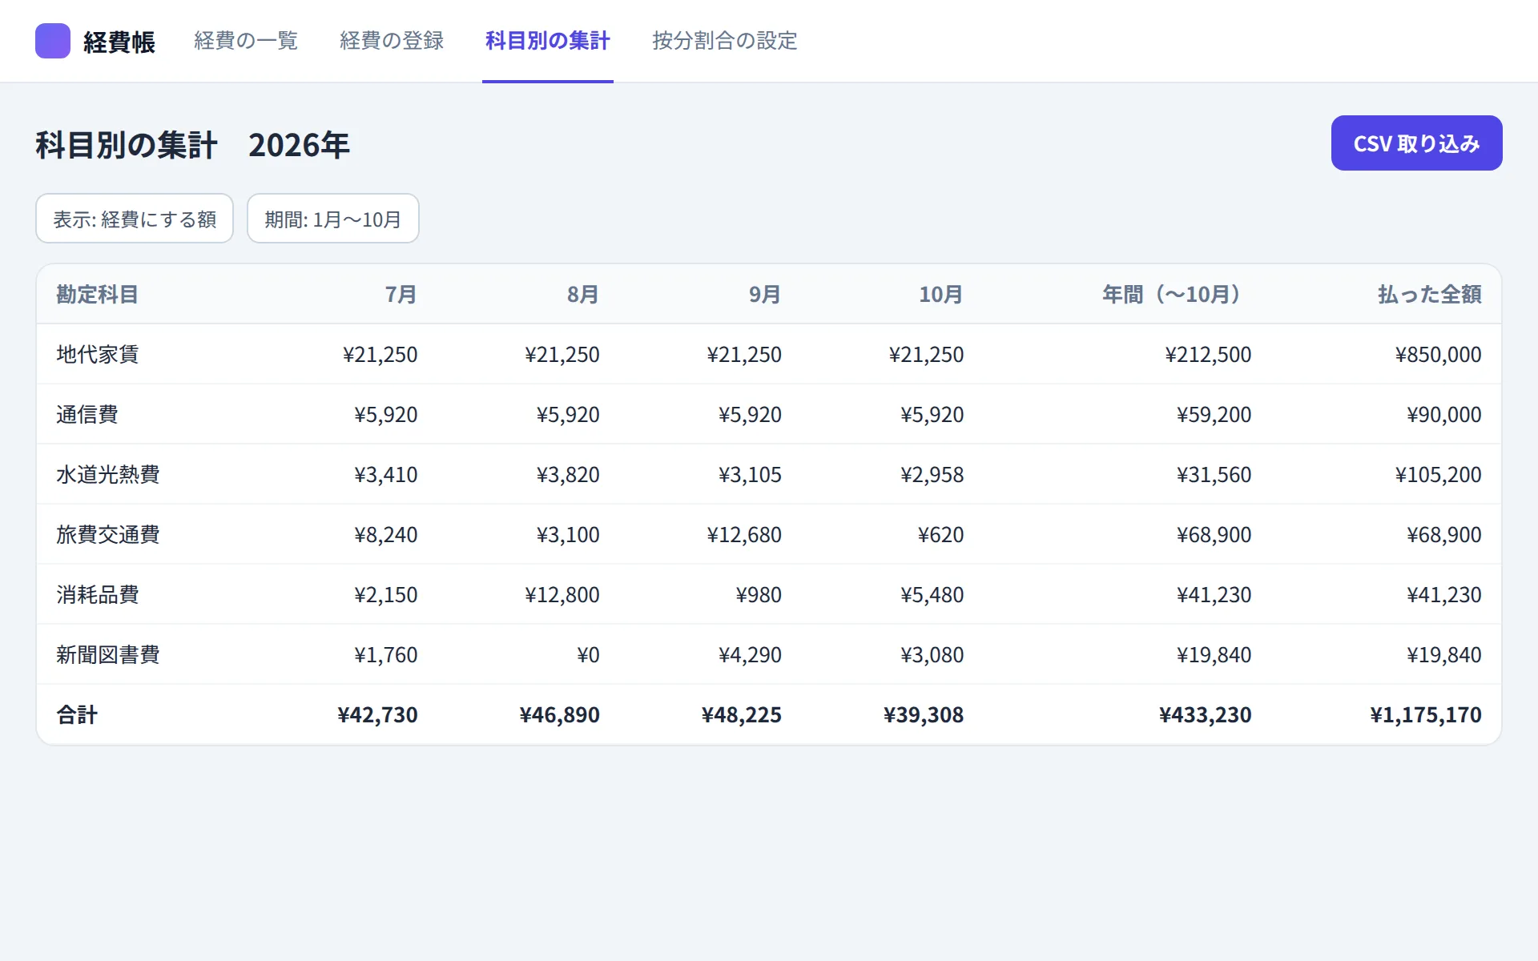Click the 9月 column header
The image size is (1538, 961).
pyautogui.click(x=765, y=295)
